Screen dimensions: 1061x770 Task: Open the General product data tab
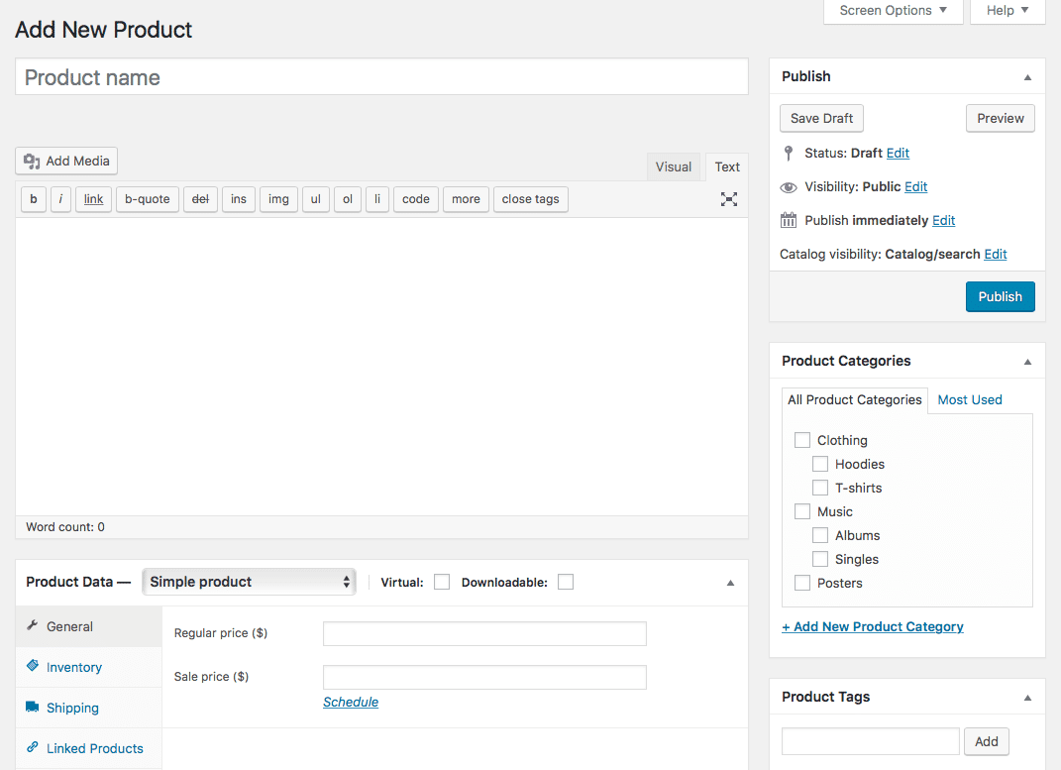(88, 626)
